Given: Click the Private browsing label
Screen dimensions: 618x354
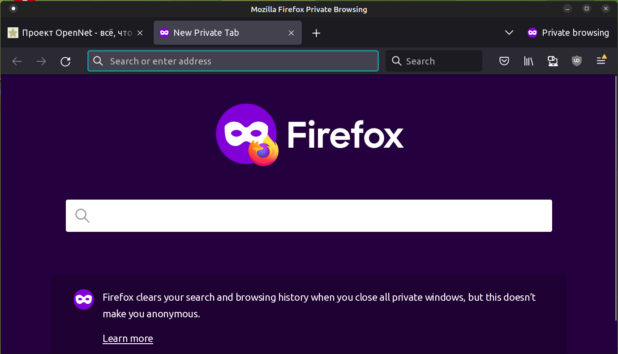Looking at the screenshot, I should pos(575,33).
